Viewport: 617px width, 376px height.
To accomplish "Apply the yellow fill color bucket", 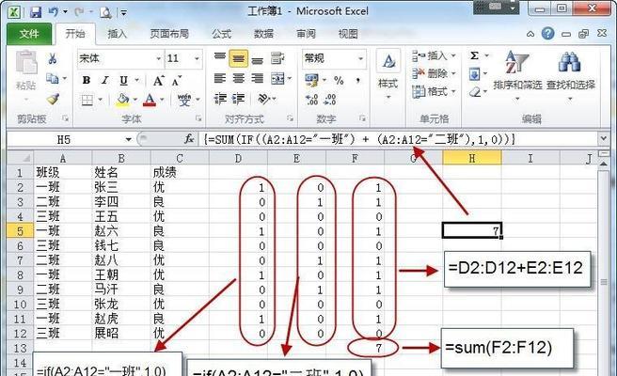I will click(123, 100).
